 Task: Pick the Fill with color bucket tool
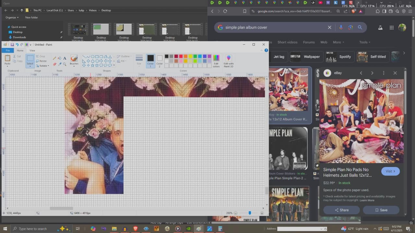(x=60, y=58)
